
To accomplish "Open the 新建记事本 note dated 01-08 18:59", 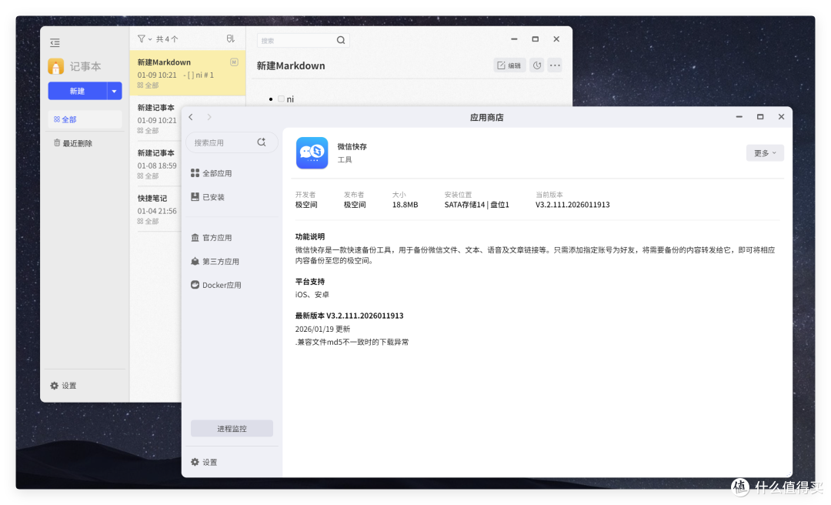I will (157, 164).
